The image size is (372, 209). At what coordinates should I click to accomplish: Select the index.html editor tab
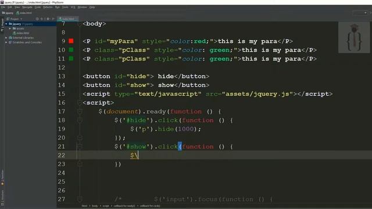coord(68,19)
